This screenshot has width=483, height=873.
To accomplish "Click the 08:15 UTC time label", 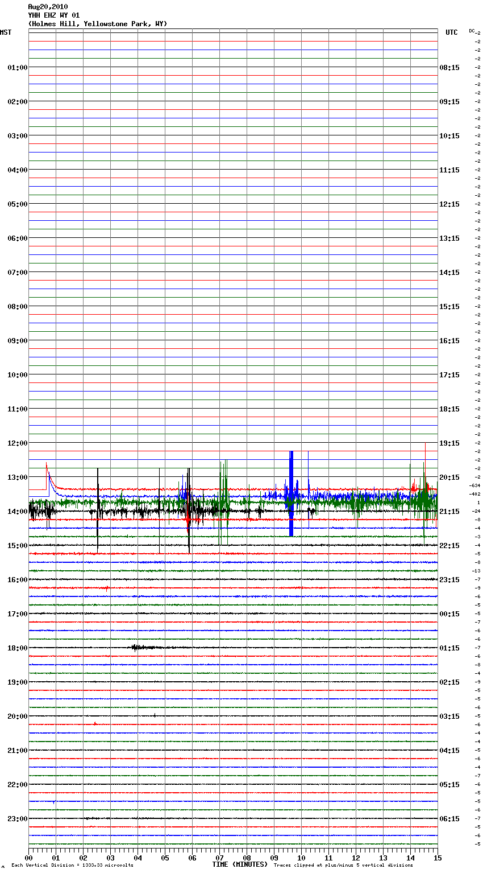I will click(449, 68).
